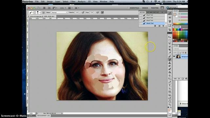Select the Hand tool
Viewport: 210px width, 118px height.
170,102
